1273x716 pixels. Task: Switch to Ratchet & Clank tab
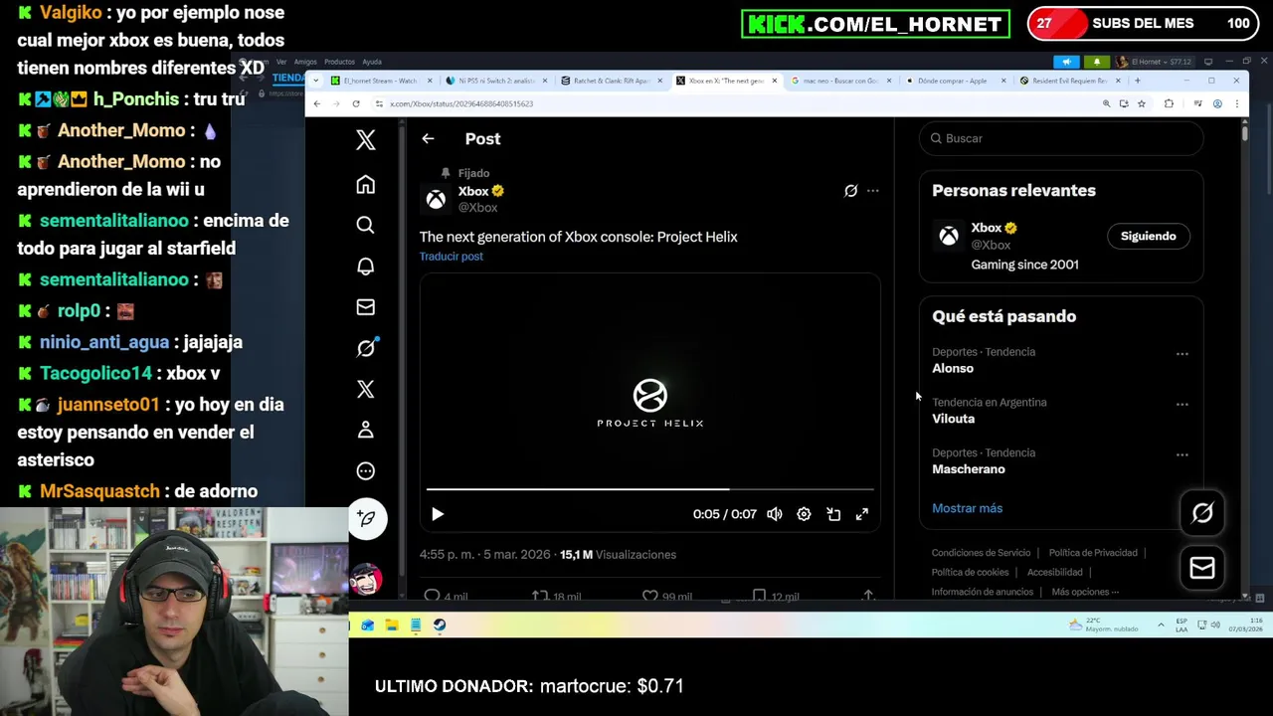[x=611, y=81]
